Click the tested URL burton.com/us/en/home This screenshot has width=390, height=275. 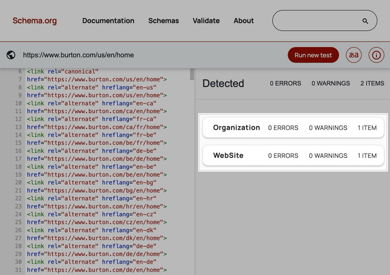[78, 55]
